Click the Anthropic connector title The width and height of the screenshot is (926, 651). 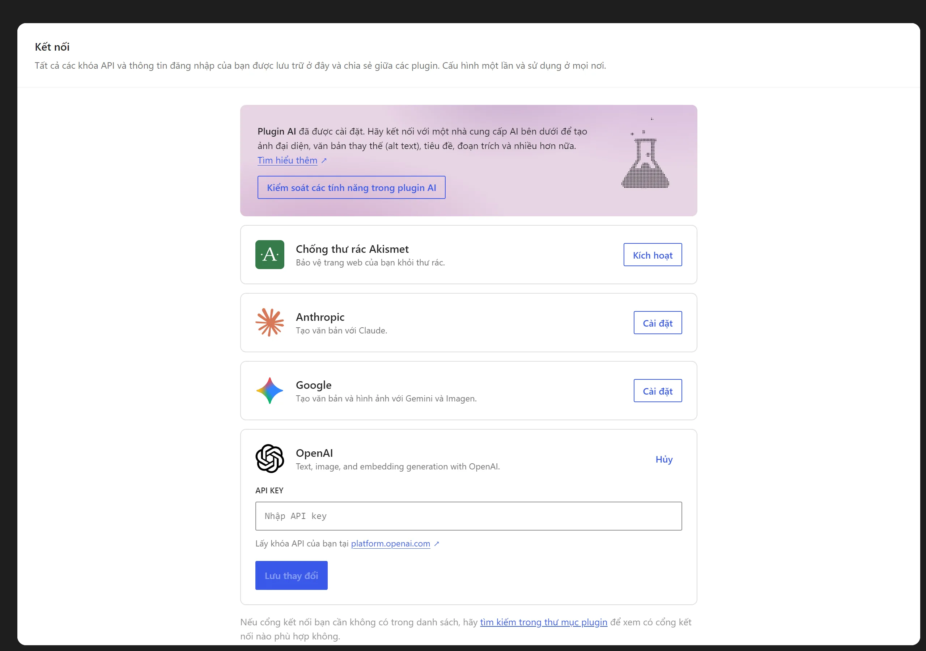coord(320,317)
